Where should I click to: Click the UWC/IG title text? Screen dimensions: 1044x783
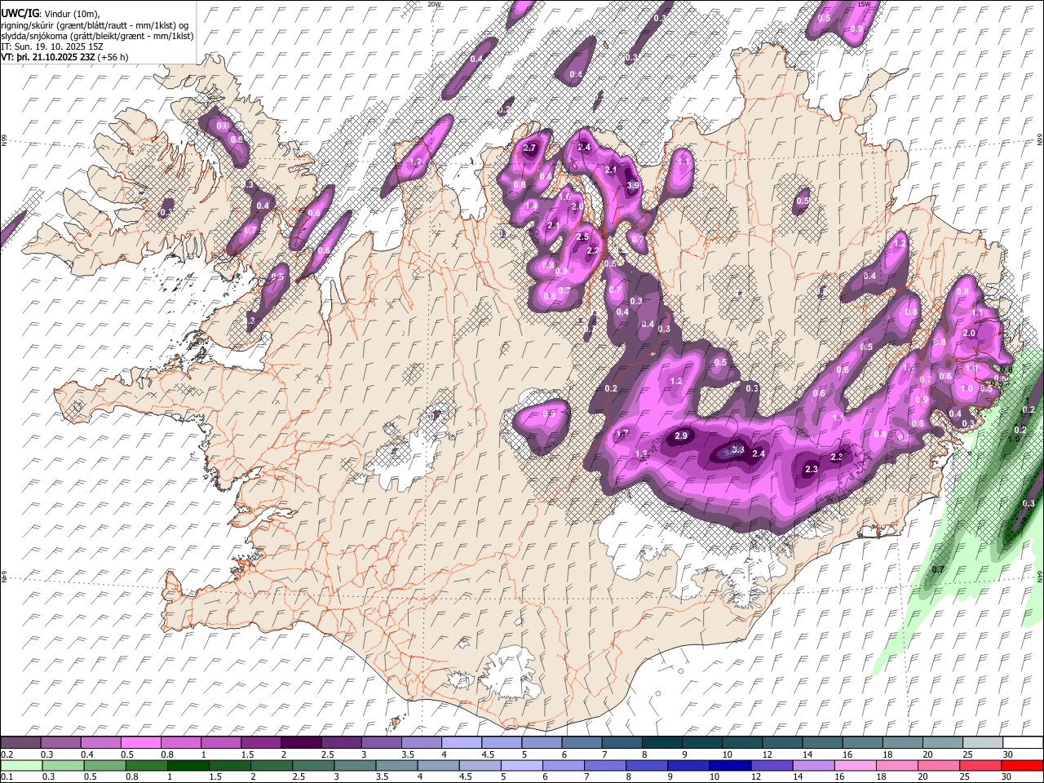[x=20, y=14]
